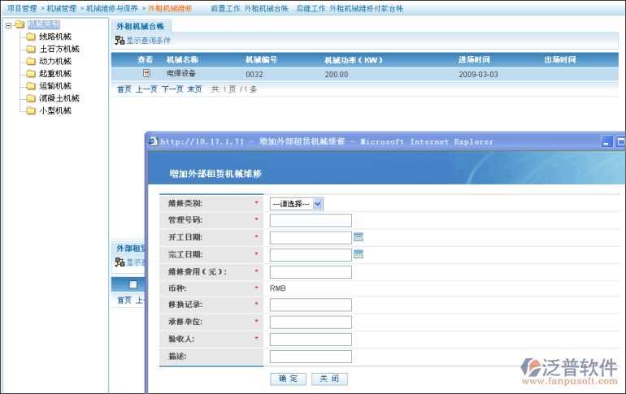
Task: Click the 确定 button
Action: [288, 379]
